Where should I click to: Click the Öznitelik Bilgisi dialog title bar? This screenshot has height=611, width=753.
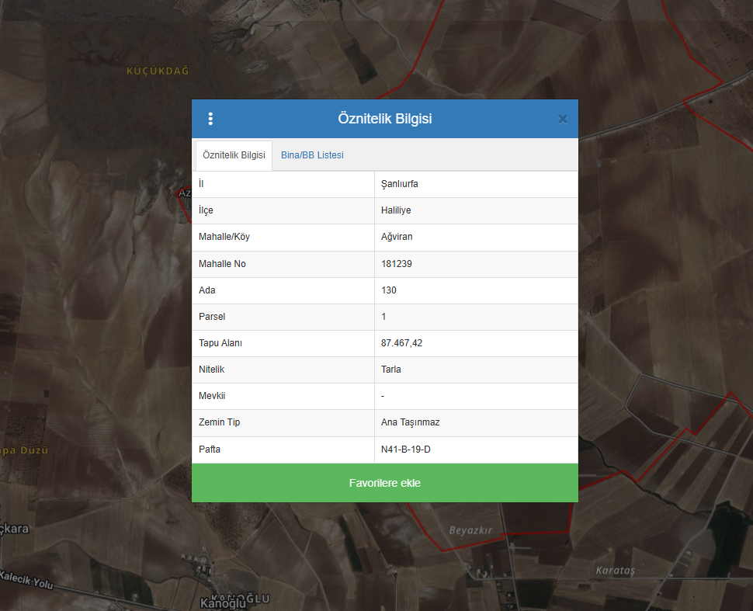click(385, 119)
